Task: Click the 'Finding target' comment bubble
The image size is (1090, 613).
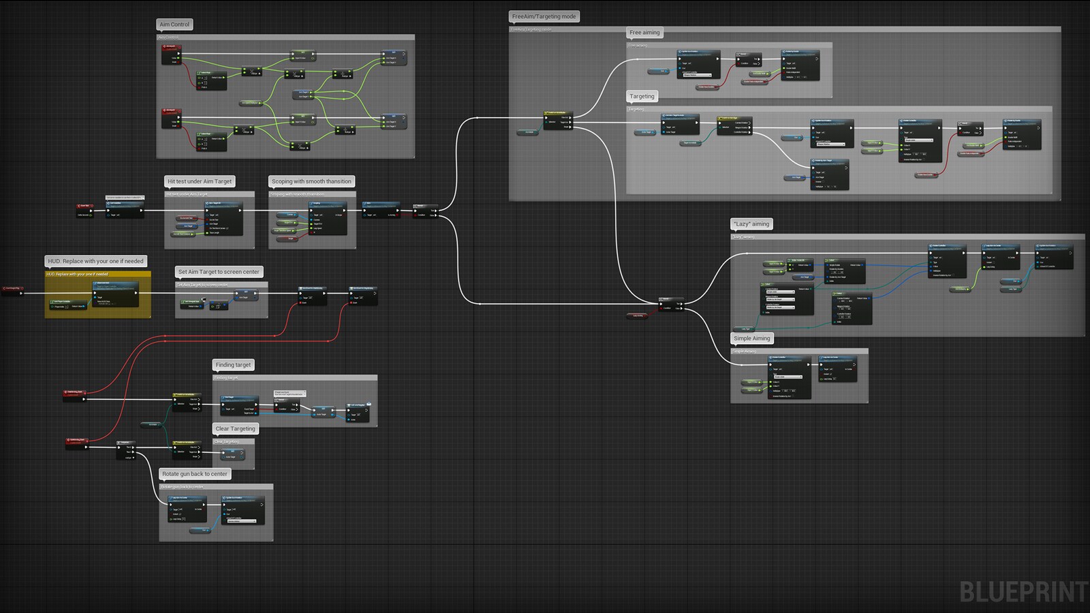Action: pyautogui.click(x=233, y=365)
